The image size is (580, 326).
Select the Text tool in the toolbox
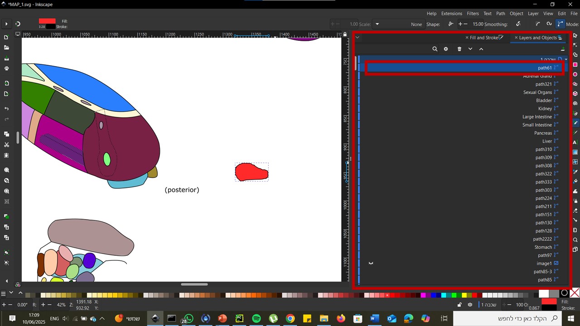(x=575, y=142)
